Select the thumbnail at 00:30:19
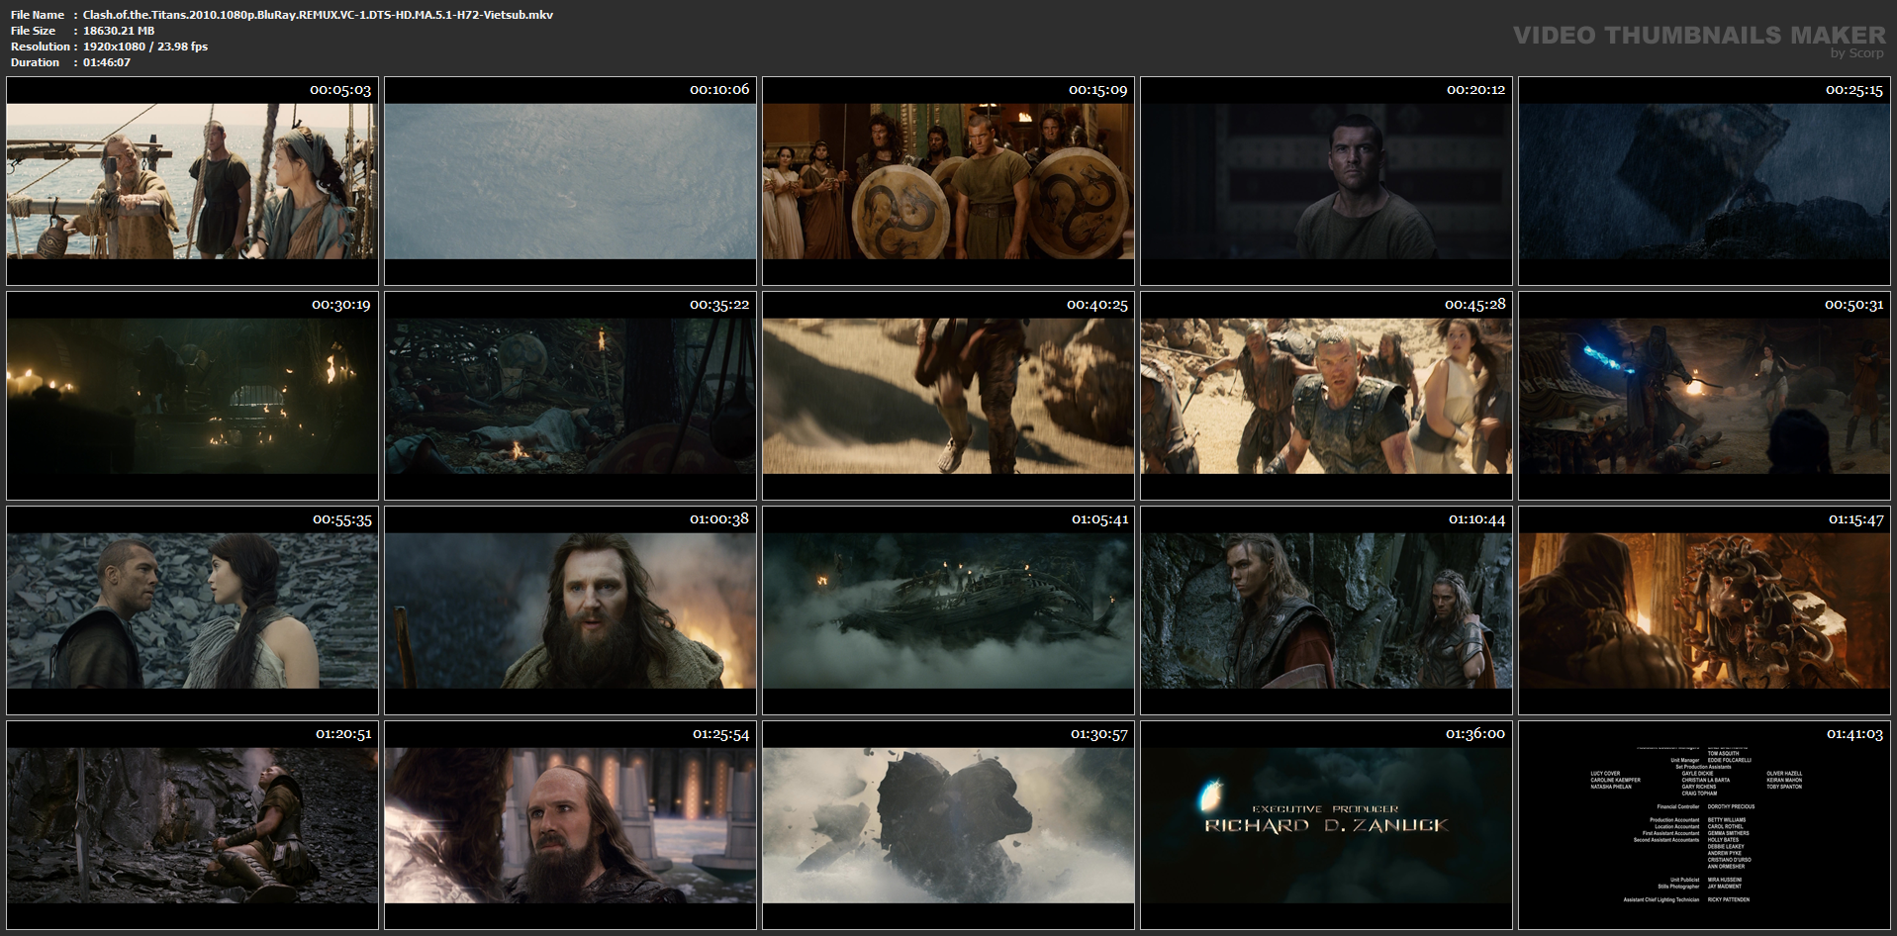 tap(192, 396)
